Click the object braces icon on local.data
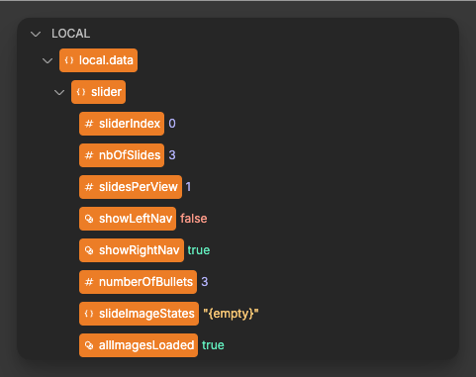Viewport: 476px width, 377px height. tap(69, 60)
